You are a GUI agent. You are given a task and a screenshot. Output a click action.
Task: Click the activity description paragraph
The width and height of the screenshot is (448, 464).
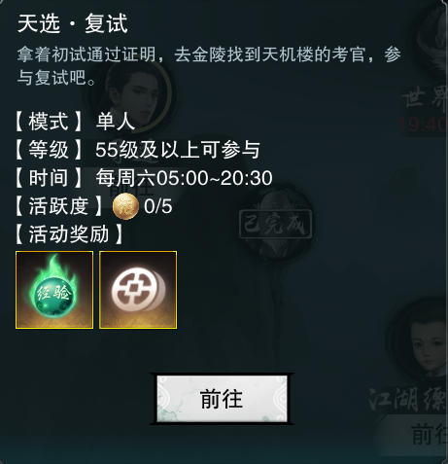click(209, 66)
